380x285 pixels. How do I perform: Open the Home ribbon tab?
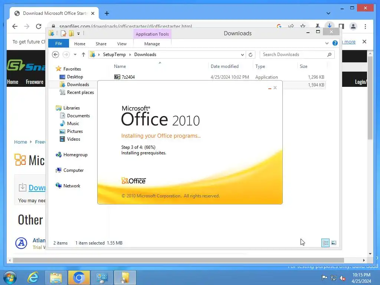tap(80, 44)
